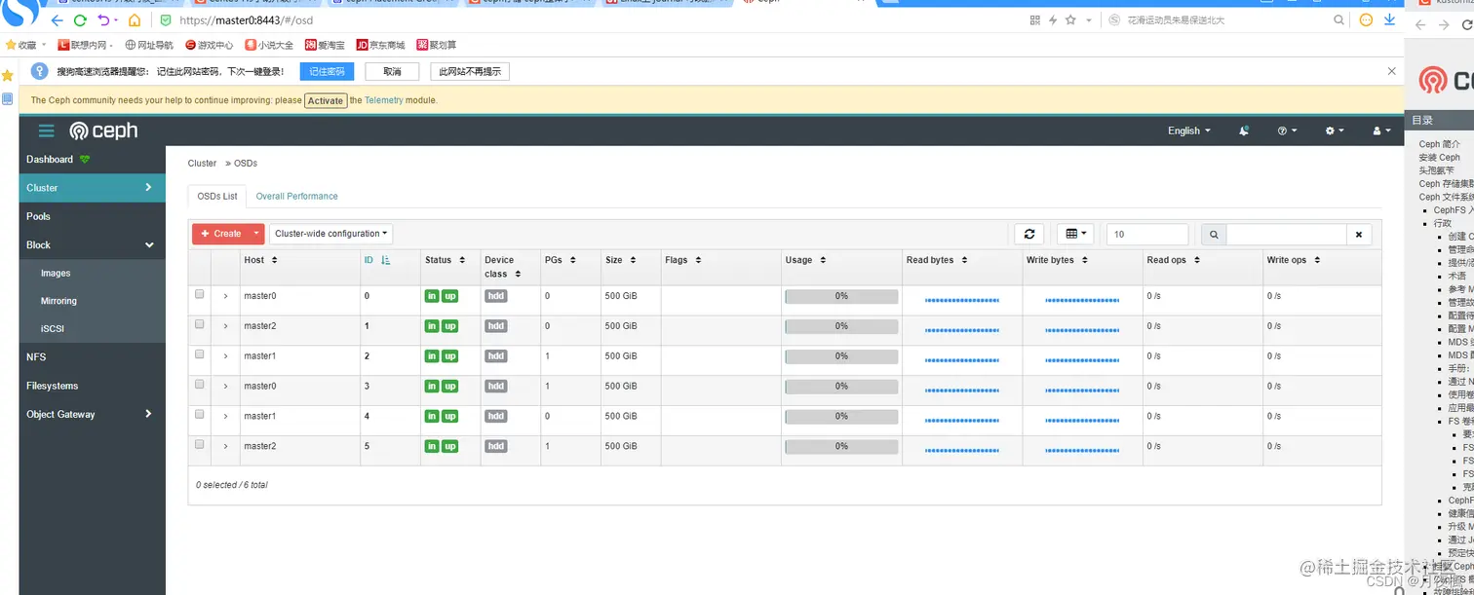Click the 取消 cancel button

pyautogui.click(x=392, y=71)
